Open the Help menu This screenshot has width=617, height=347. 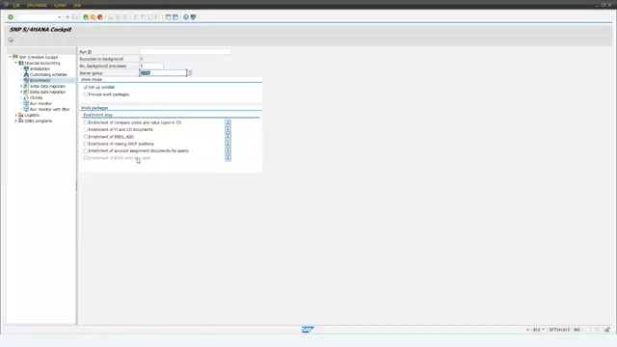77,6
